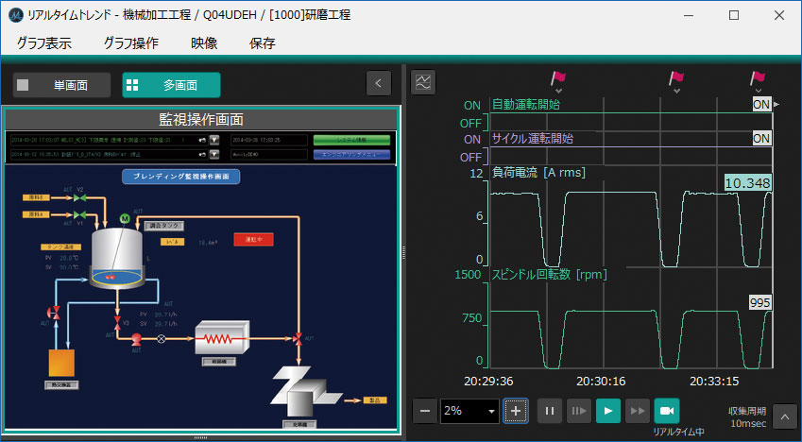Open the 保存 menu
Screen dimensions: 802x442
pyautogui.click(x=263, y=42)
